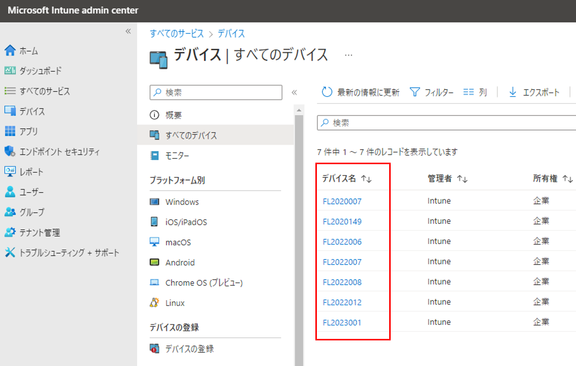The width and height of the screenshot is (576, 366).
Task: Open device FL2023001
Action: pyautogui.click(x=342, y=322)
